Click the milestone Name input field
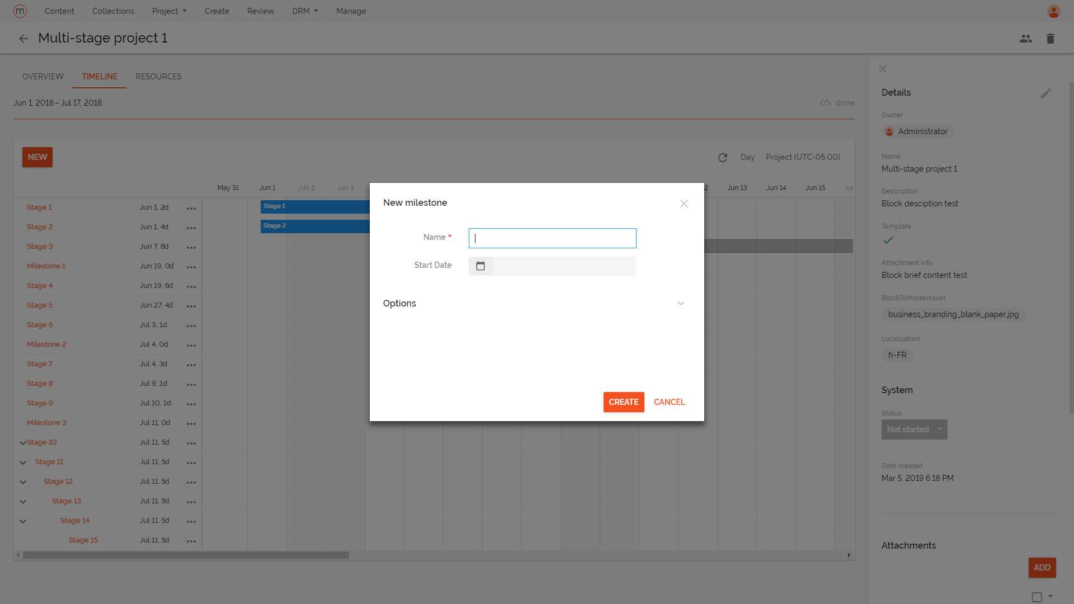 tap(552, 238)
